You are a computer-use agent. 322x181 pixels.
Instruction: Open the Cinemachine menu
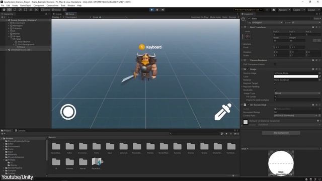tap(52, 6)
